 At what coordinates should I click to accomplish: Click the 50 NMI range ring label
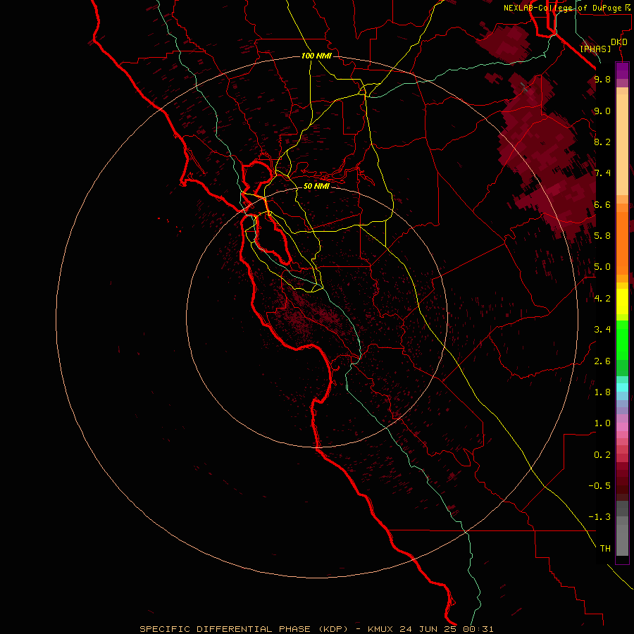coord(316,186)
